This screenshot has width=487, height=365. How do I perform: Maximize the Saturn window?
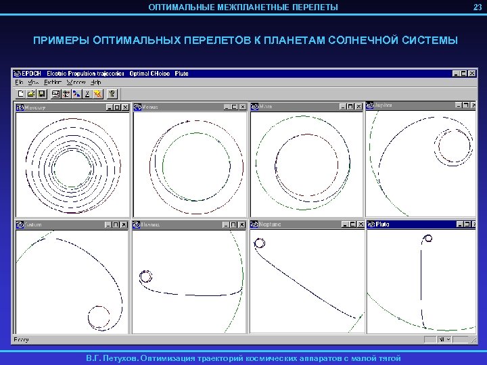point(116,224)
